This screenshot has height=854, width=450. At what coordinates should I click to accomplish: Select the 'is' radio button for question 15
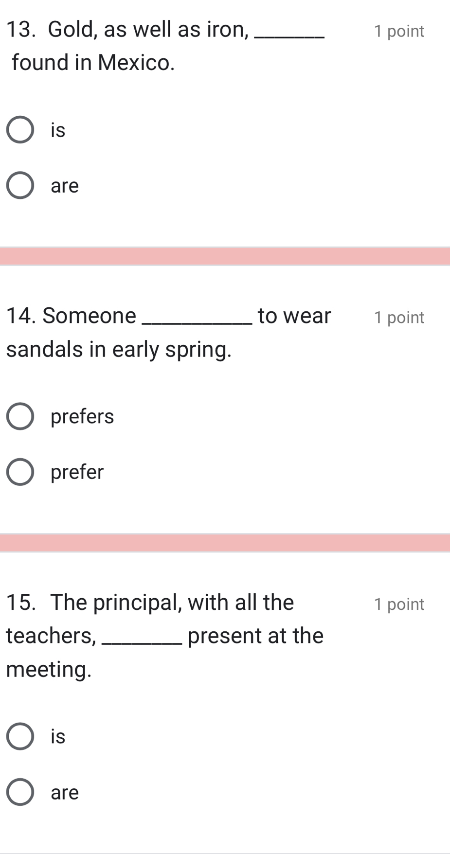point(20,736)
